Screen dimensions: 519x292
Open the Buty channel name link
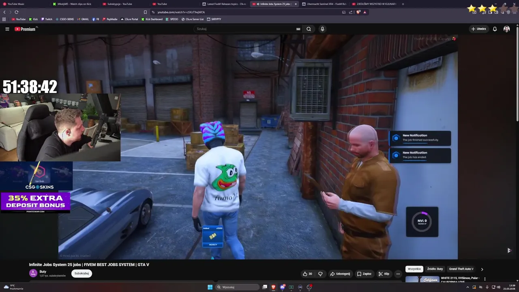43,272
